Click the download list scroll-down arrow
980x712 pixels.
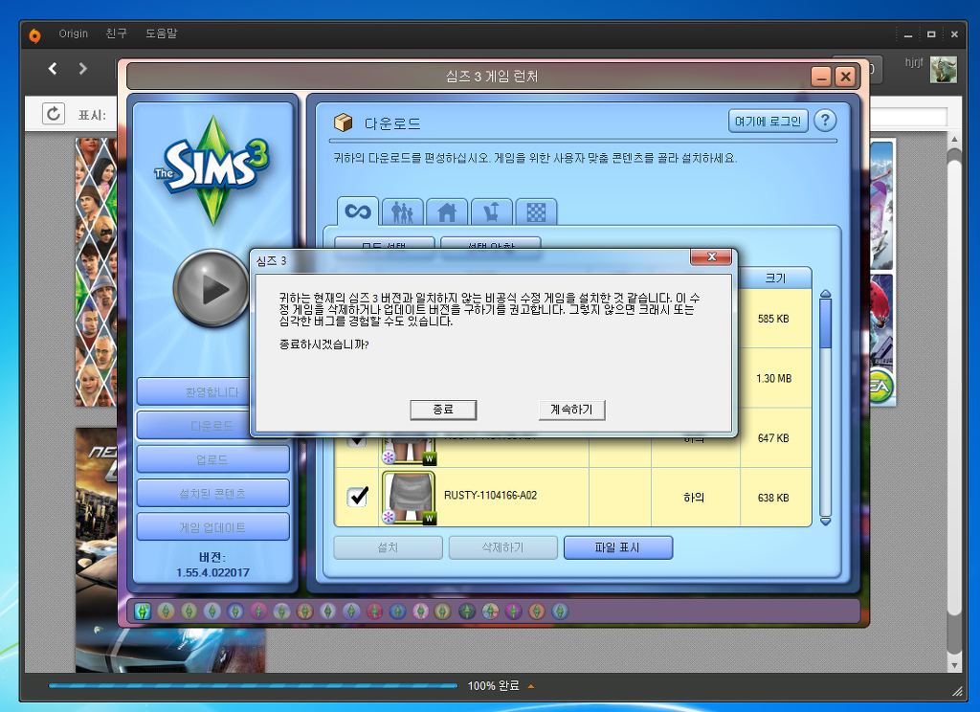click(x=825, y=522)
